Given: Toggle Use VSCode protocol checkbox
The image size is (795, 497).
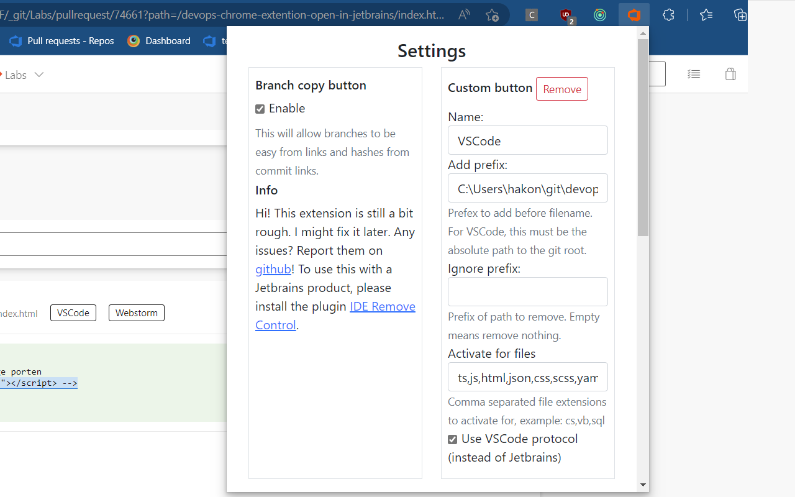Looking at the screenshot, I should click(x=453, y=440).
